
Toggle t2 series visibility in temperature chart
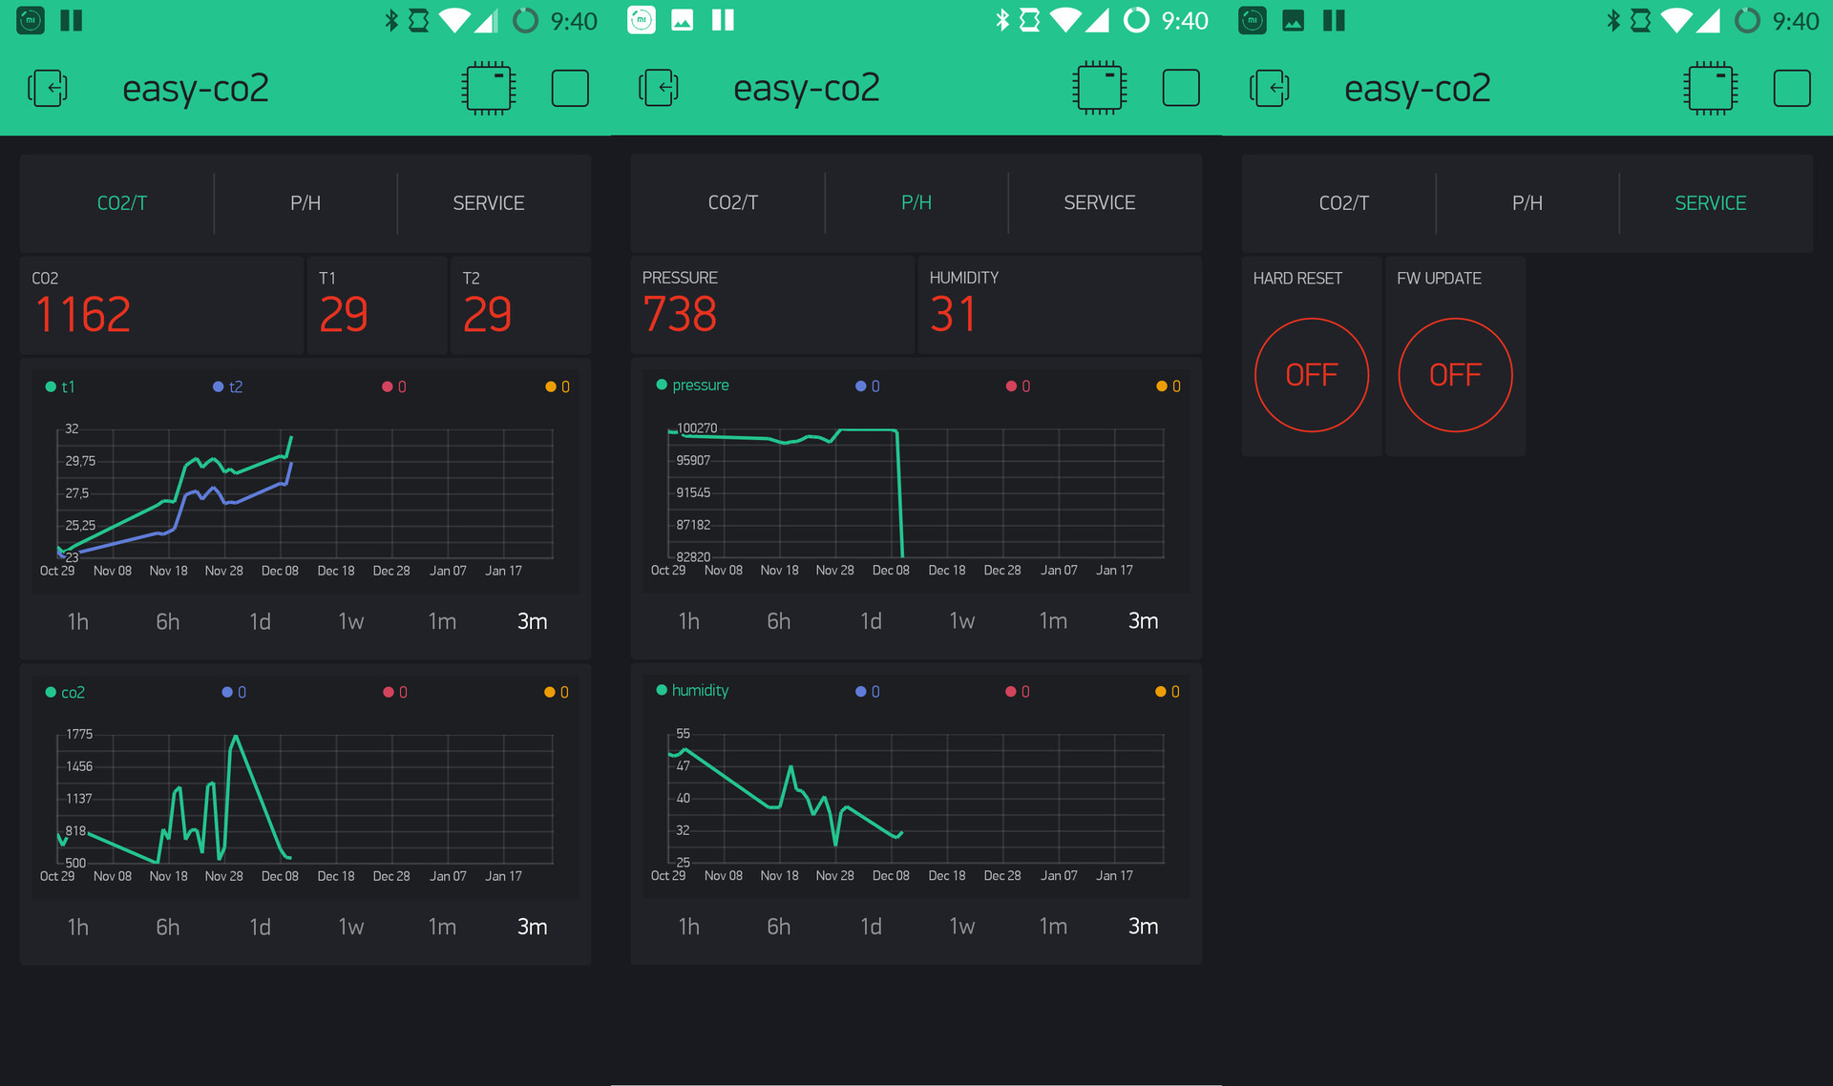228,386
